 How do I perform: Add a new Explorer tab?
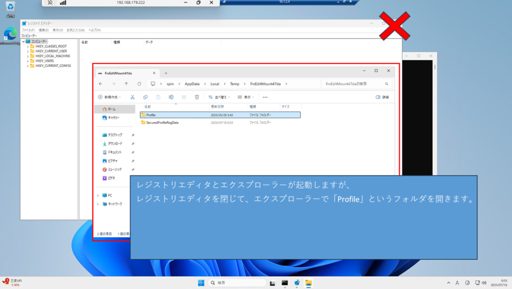coord(166,73)
